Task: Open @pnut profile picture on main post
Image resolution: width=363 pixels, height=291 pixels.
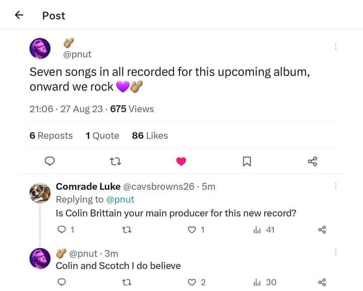Action: pos(40,48)
